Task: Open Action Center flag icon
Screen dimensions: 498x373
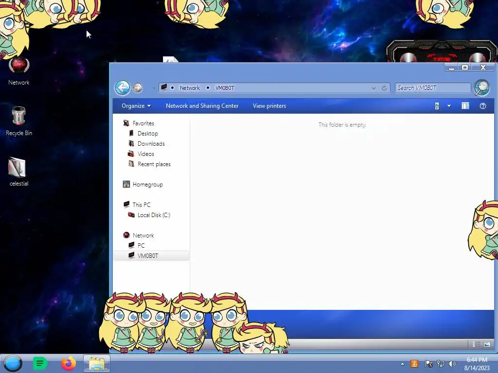Action: click(x=428, y=364)
